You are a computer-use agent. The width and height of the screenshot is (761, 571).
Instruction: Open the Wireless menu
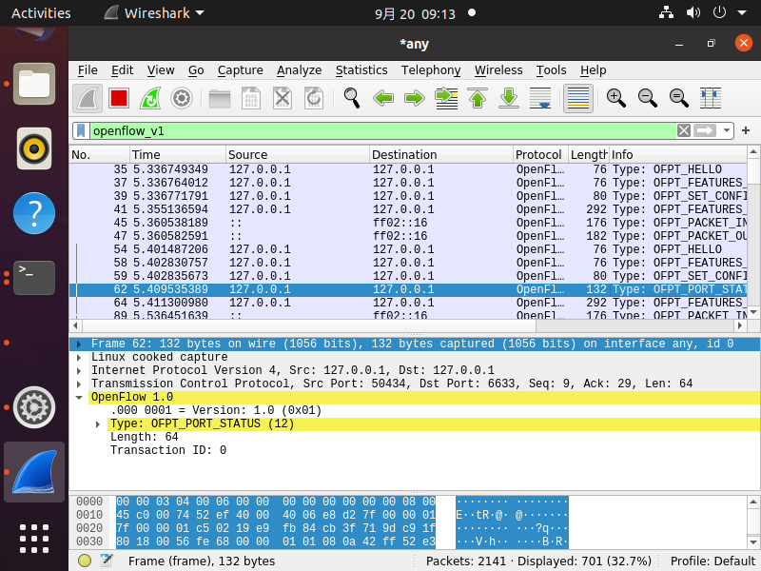coord(498,70)
